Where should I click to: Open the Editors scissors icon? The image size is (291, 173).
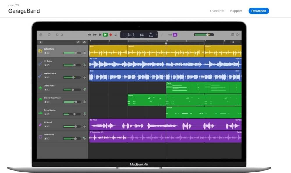pyautogui.click(x=62, y=35)
